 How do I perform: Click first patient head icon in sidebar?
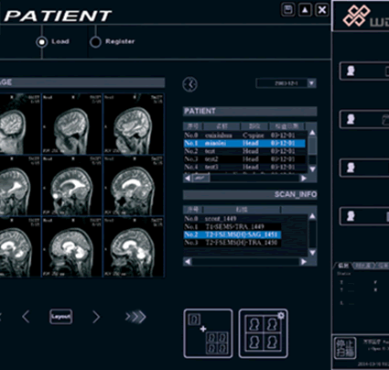351,71
